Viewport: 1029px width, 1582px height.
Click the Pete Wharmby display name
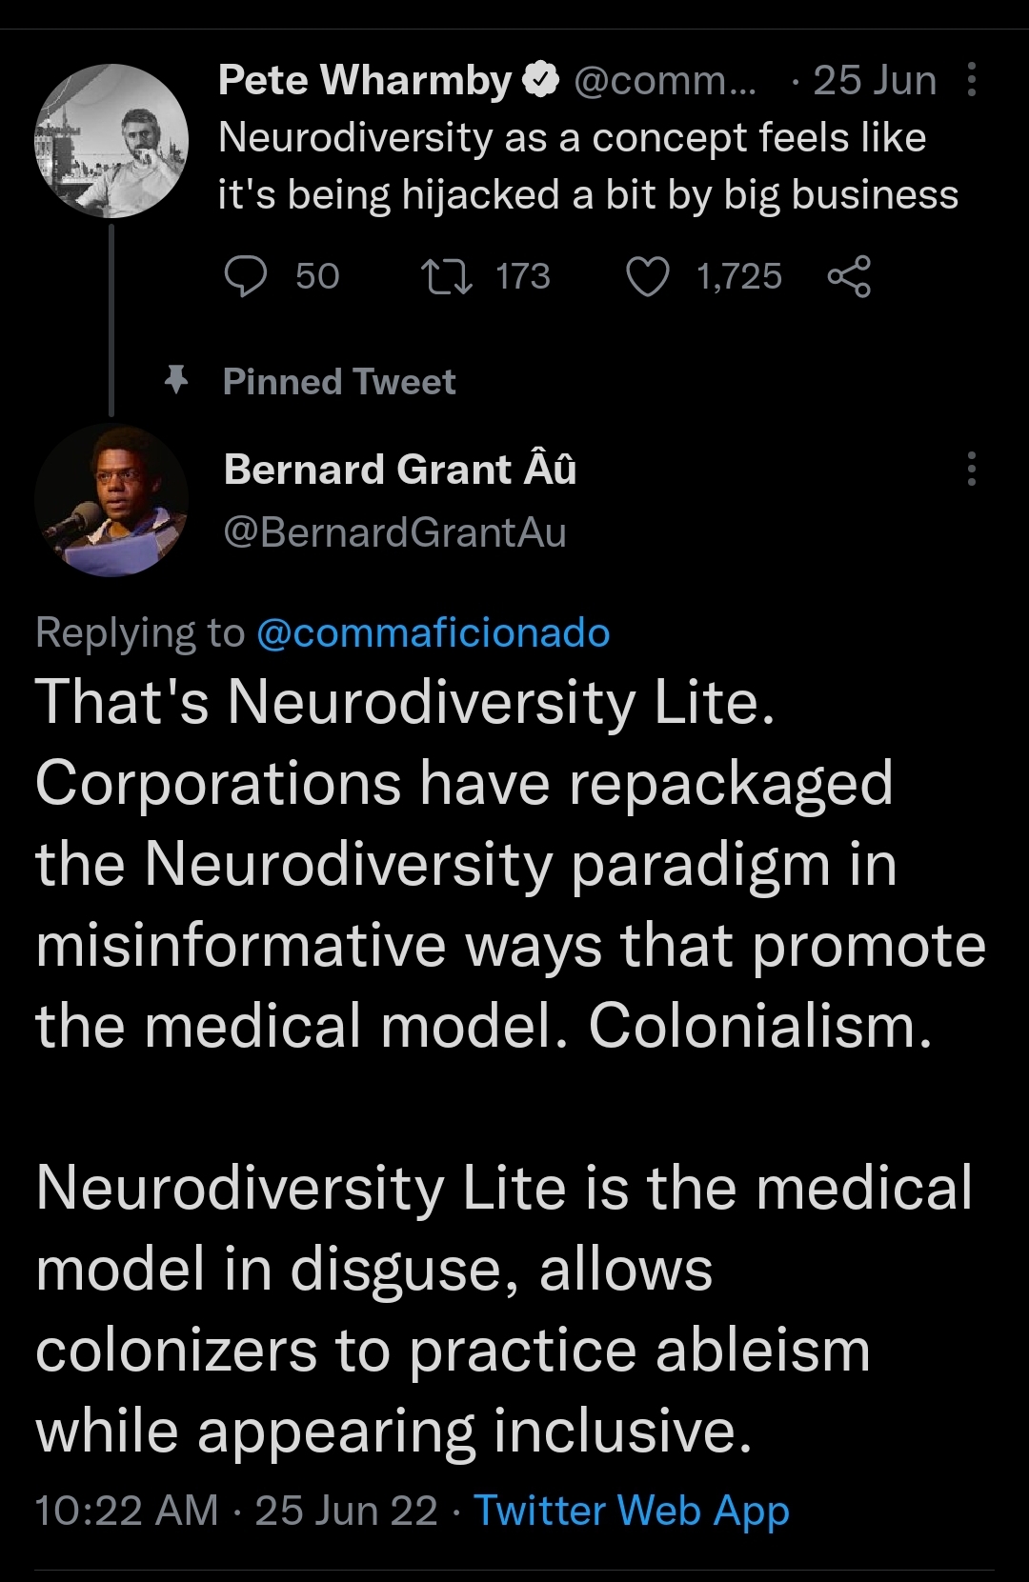pyautogui.click(x=365, y=80)
